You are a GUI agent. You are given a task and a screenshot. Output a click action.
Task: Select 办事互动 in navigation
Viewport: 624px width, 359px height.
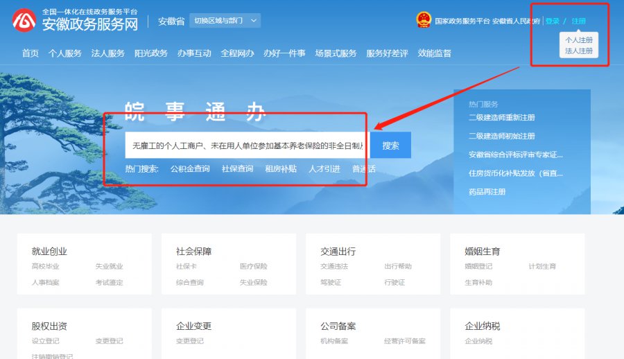[194, 53]
